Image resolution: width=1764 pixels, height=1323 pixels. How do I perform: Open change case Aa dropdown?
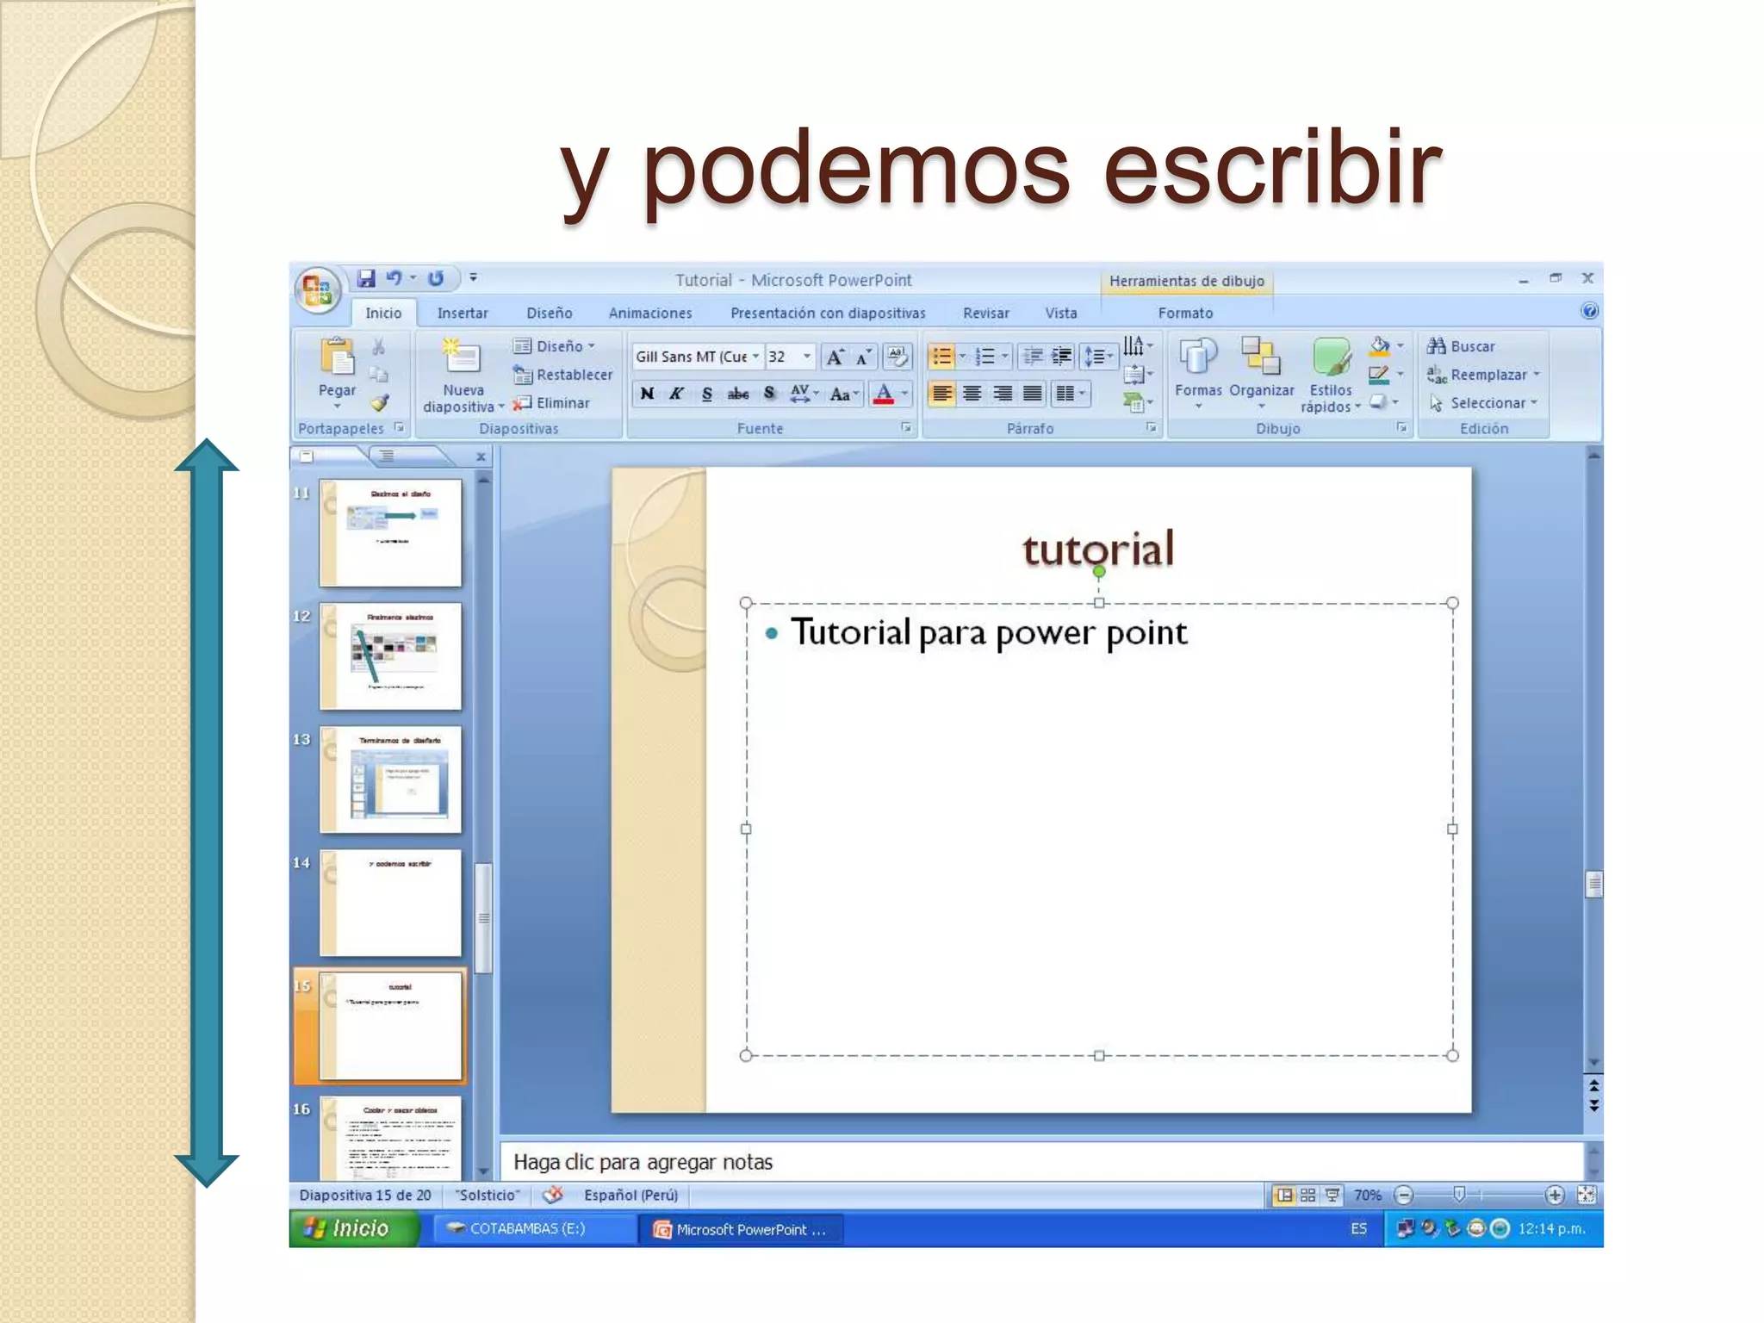click(843, 394)
